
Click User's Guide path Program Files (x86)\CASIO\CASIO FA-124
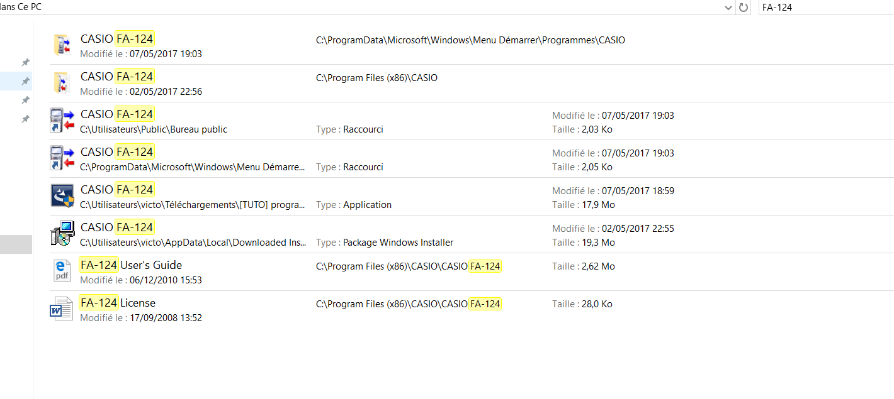tap(409, 266)
